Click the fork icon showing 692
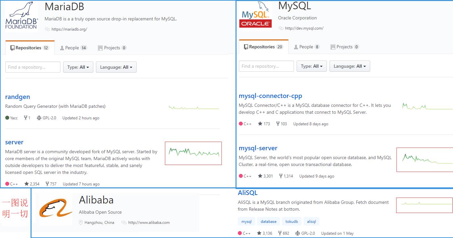This screenshot has height=238, width=453. click(x=280, y=233)
